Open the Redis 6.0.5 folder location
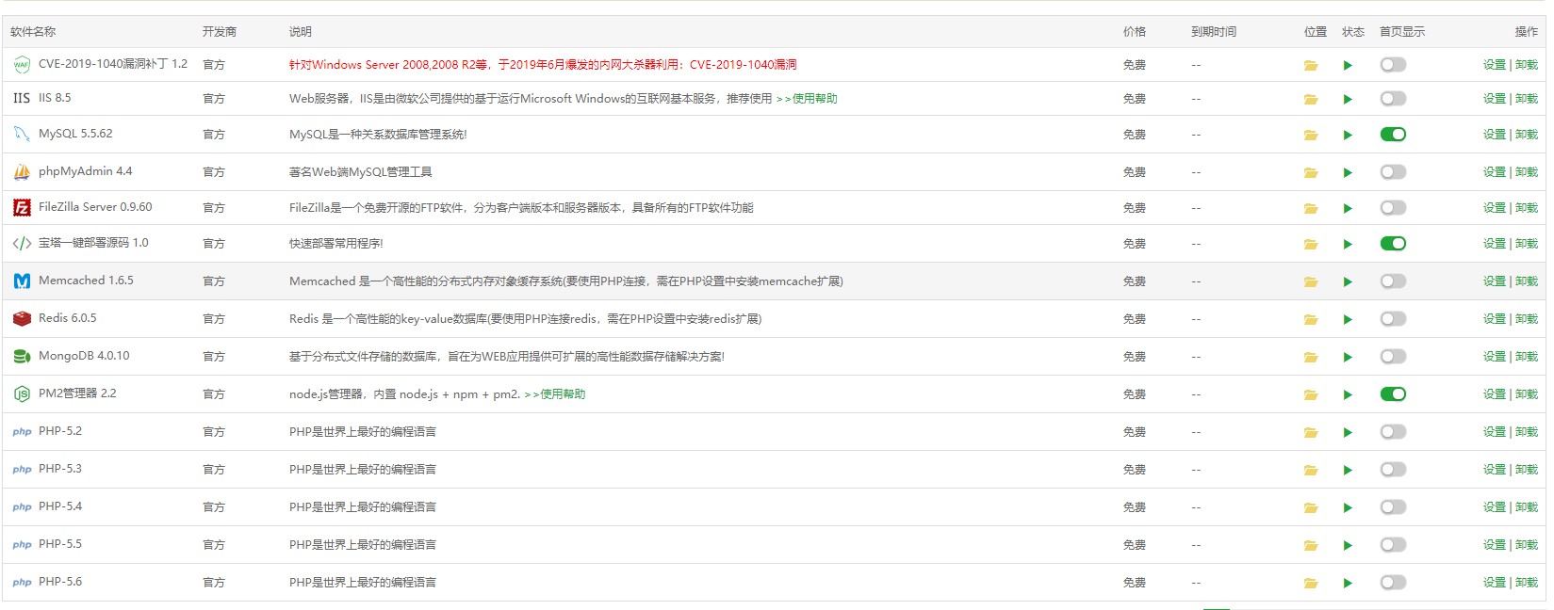The image size is (1554, 610). (1310, 319)
